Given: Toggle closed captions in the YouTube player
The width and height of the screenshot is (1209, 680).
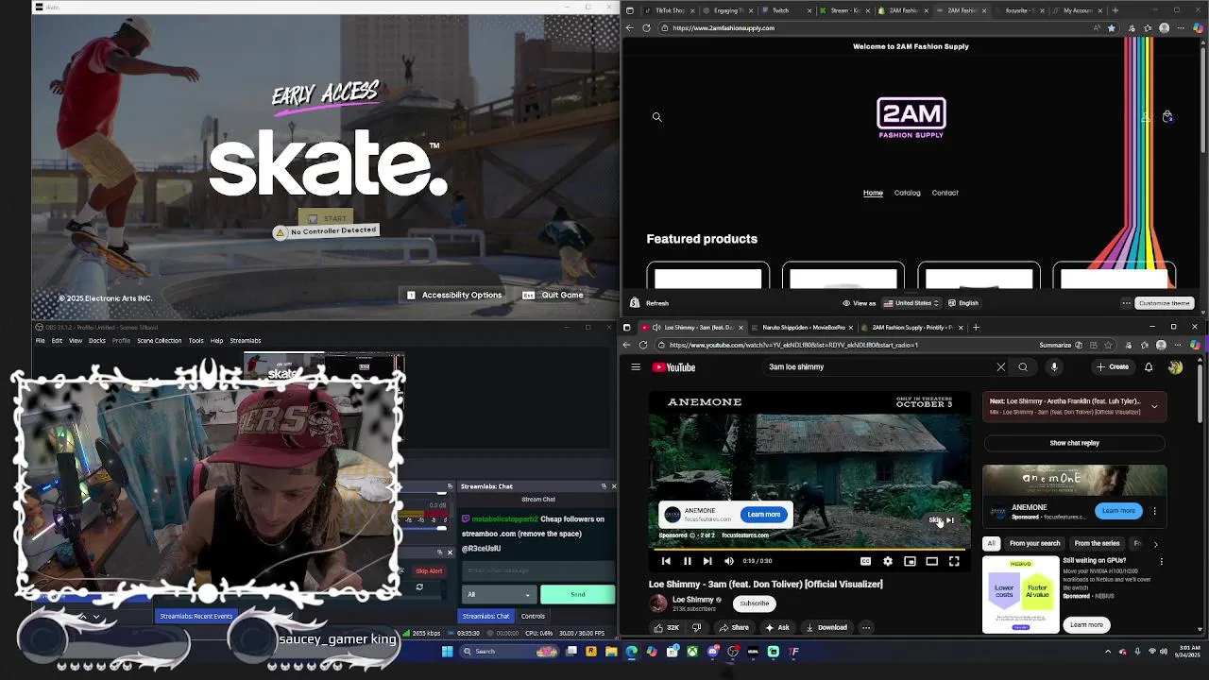Looking at the screenshot, I should pyautogui.click(x=865, y=561).
